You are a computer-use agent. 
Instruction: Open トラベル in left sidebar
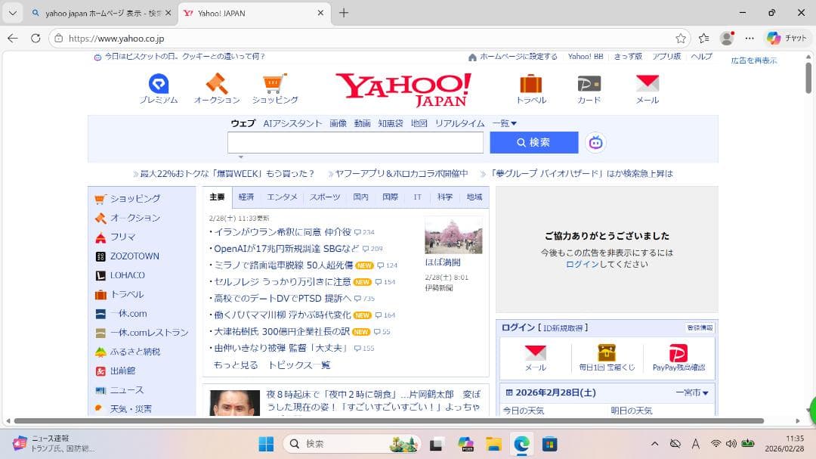click(x=126, y=294)
